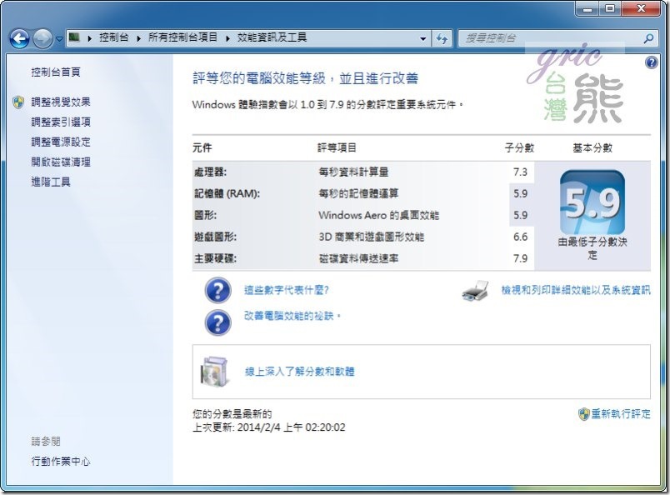This screenshot has width=670, height=495.
Task: Open 線上深入了解分數和軟體 link
Action: pyautogui.click(x=299, y=371)
